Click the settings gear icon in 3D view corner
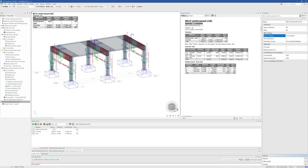This screenshot has width=308, height=168. coord(178,116)
